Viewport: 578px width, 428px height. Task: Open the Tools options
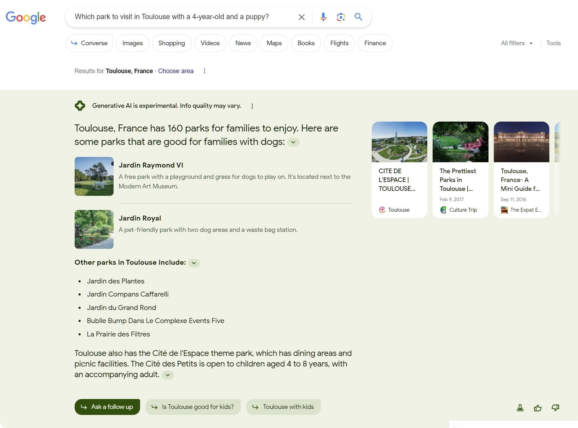pyautogui.click(x=554, y=43)
